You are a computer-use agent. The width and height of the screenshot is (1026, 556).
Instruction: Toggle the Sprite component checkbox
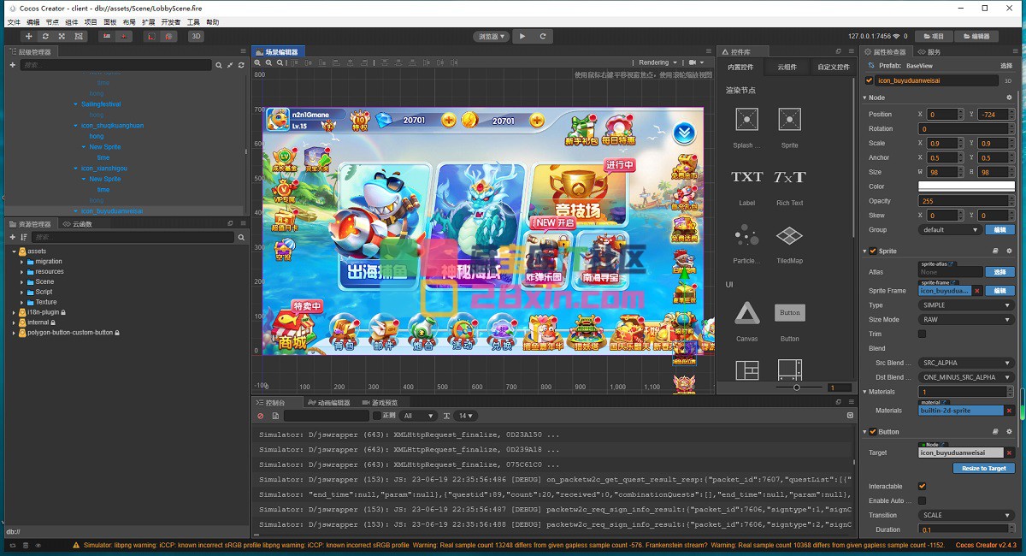873,251
